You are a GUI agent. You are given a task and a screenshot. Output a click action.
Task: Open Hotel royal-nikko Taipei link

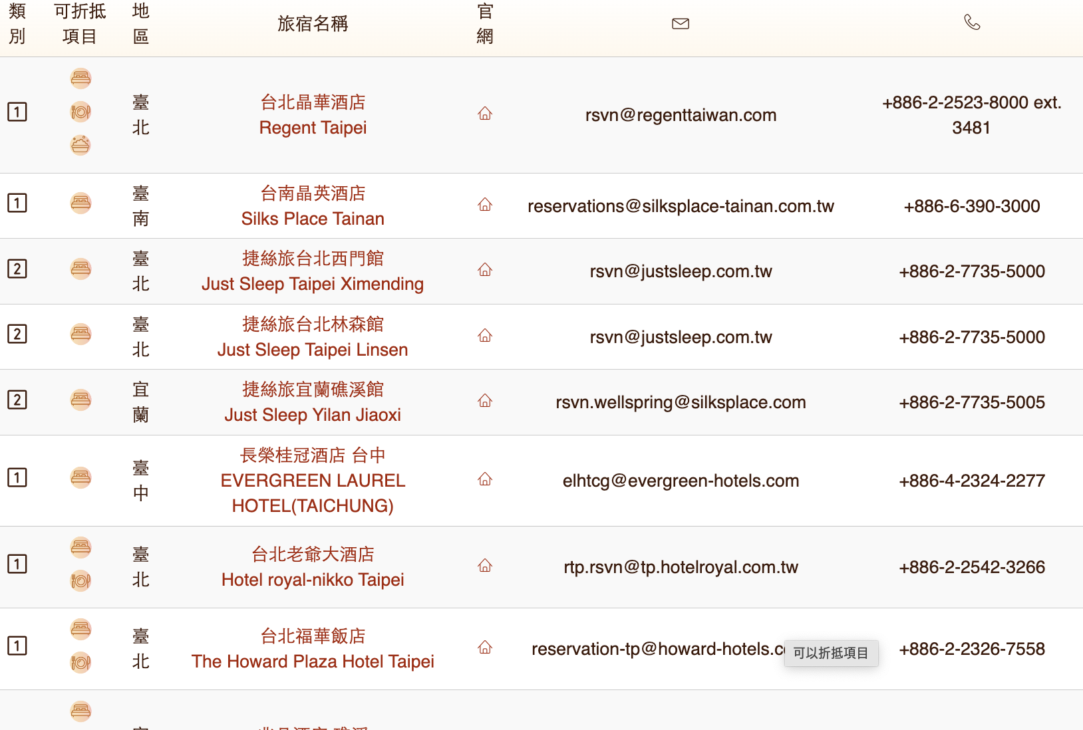click(313, 567)
